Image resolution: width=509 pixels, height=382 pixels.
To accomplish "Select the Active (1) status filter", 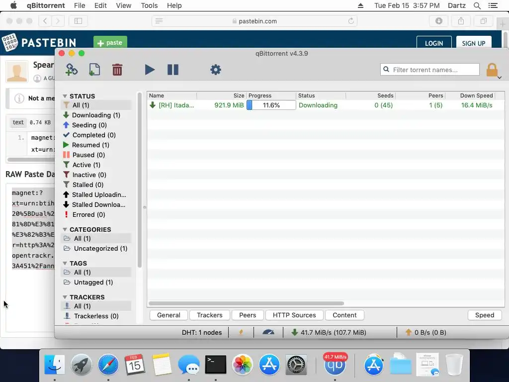I will coord(96,165).
